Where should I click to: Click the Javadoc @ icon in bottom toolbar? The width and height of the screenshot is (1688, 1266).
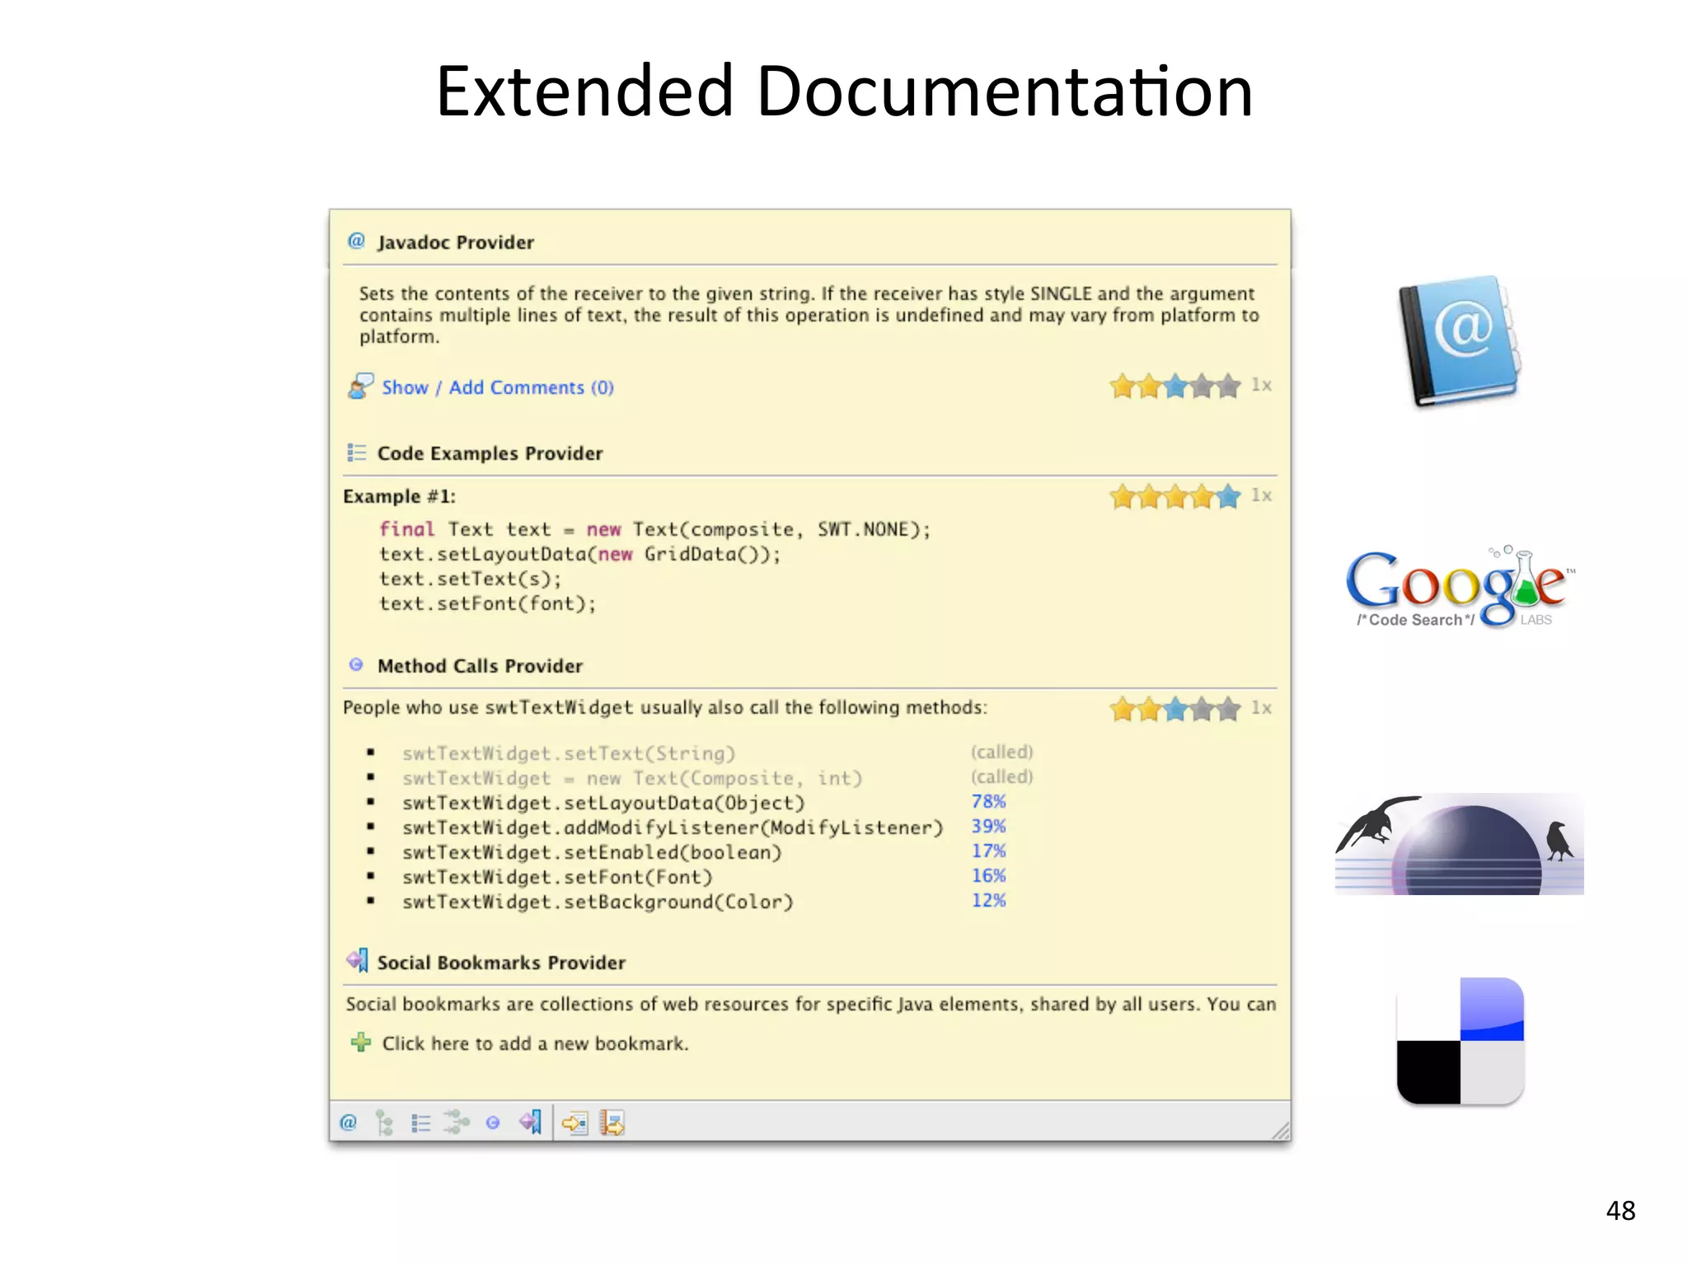click(x=348, y=1123)
